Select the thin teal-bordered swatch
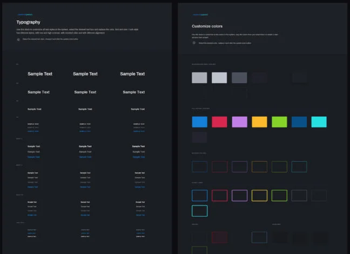 pos(299,166)
